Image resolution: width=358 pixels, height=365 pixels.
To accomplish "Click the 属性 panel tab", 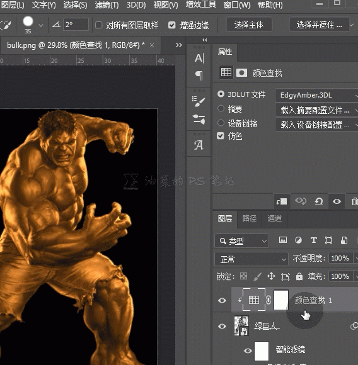I will coord(225,52).
